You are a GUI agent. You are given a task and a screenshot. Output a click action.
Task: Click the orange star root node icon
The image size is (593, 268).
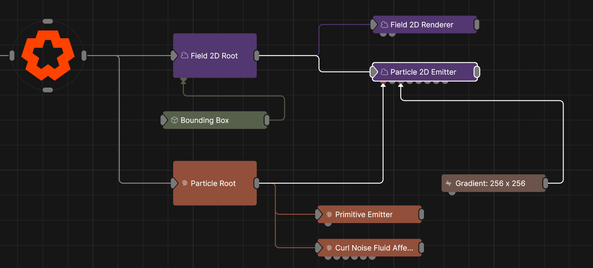click(x=48, y=55)
